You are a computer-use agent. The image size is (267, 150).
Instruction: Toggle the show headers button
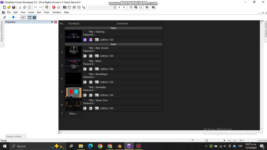[x=29, y=17]
